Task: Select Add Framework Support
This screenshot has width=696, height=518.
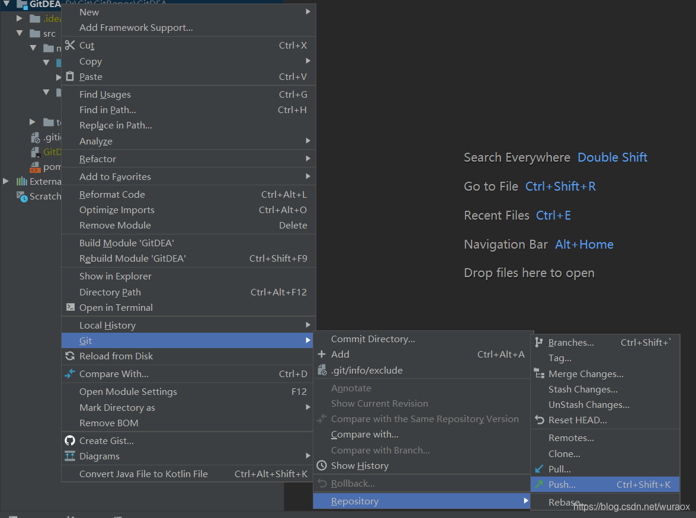Action: coord(188,27)
